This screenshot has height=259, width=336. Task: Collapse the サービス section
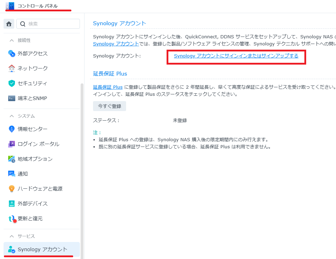point(12,236)
